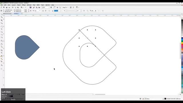Click the Quick Customize plus button in toolbox
The height and width of the screenshot is (103, 183).
tap(2, 69)
